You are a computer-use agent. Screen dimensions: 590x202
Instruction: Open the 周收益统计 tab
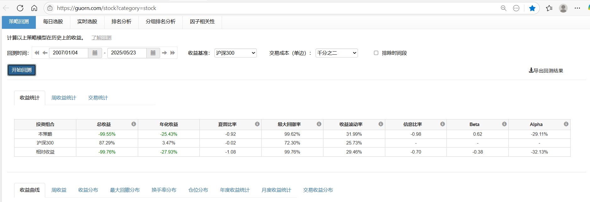64,98
